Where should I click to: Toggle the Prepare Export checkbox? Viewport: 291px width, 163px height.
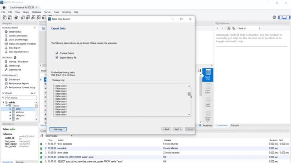click(57, 53)
